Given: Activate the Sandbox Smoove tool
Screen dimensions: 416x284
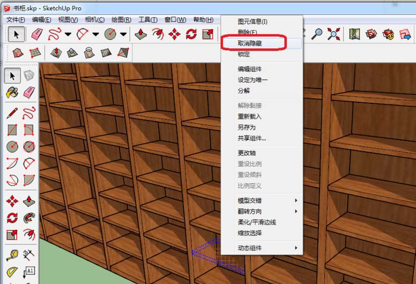Looking at the screenshot, I should [56, 53].
